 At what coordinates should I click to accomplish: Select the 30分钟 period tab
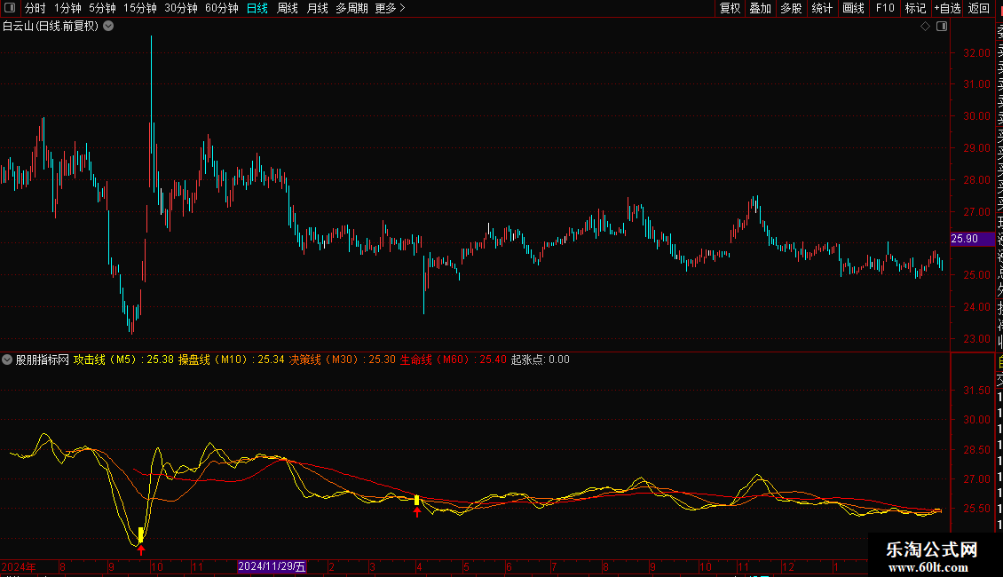click(181, 8)
